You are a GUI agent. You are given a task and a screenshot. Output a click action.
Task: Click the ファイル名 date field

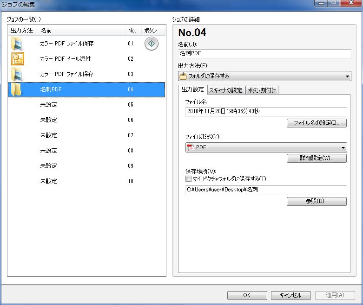pos(266,112)
